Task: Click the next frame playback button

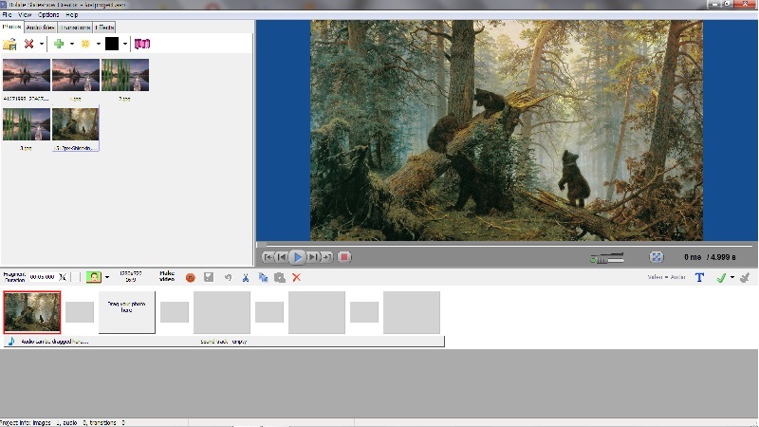Action: click(x=313, y=257)
